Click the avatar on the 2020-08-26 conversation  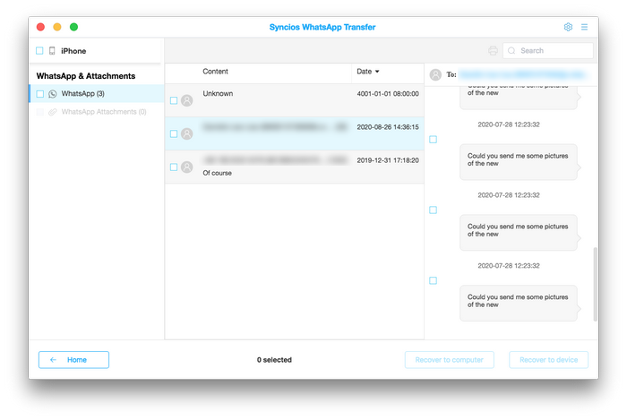(186, 133)
